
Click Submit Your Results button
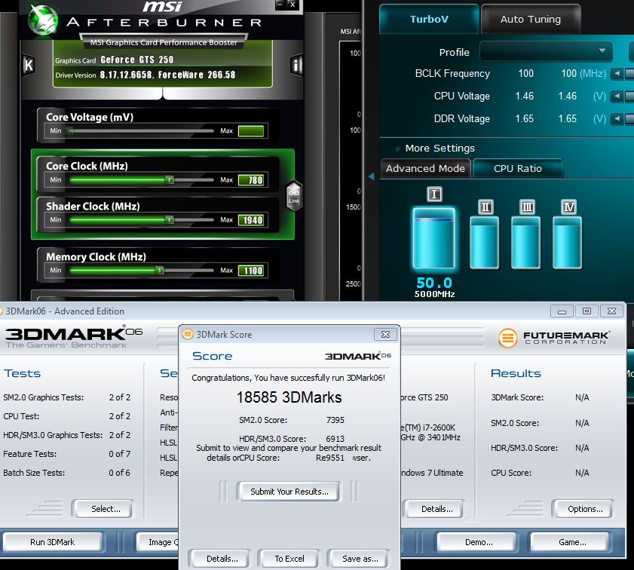(289, 492)
